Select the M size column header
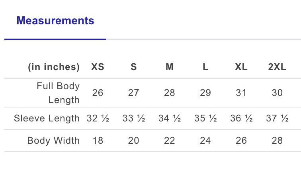 point(170,67)
